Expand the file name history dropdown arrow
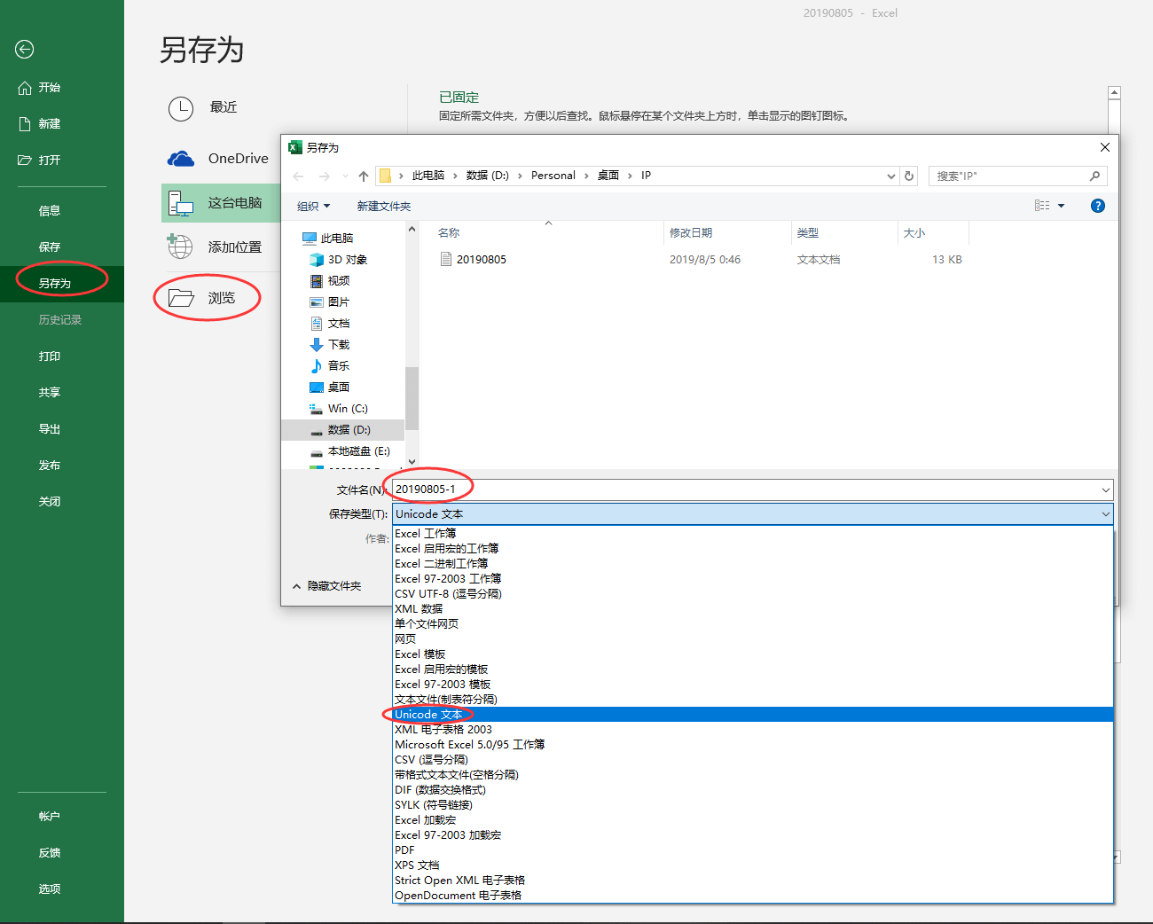 click(1105, 490)
